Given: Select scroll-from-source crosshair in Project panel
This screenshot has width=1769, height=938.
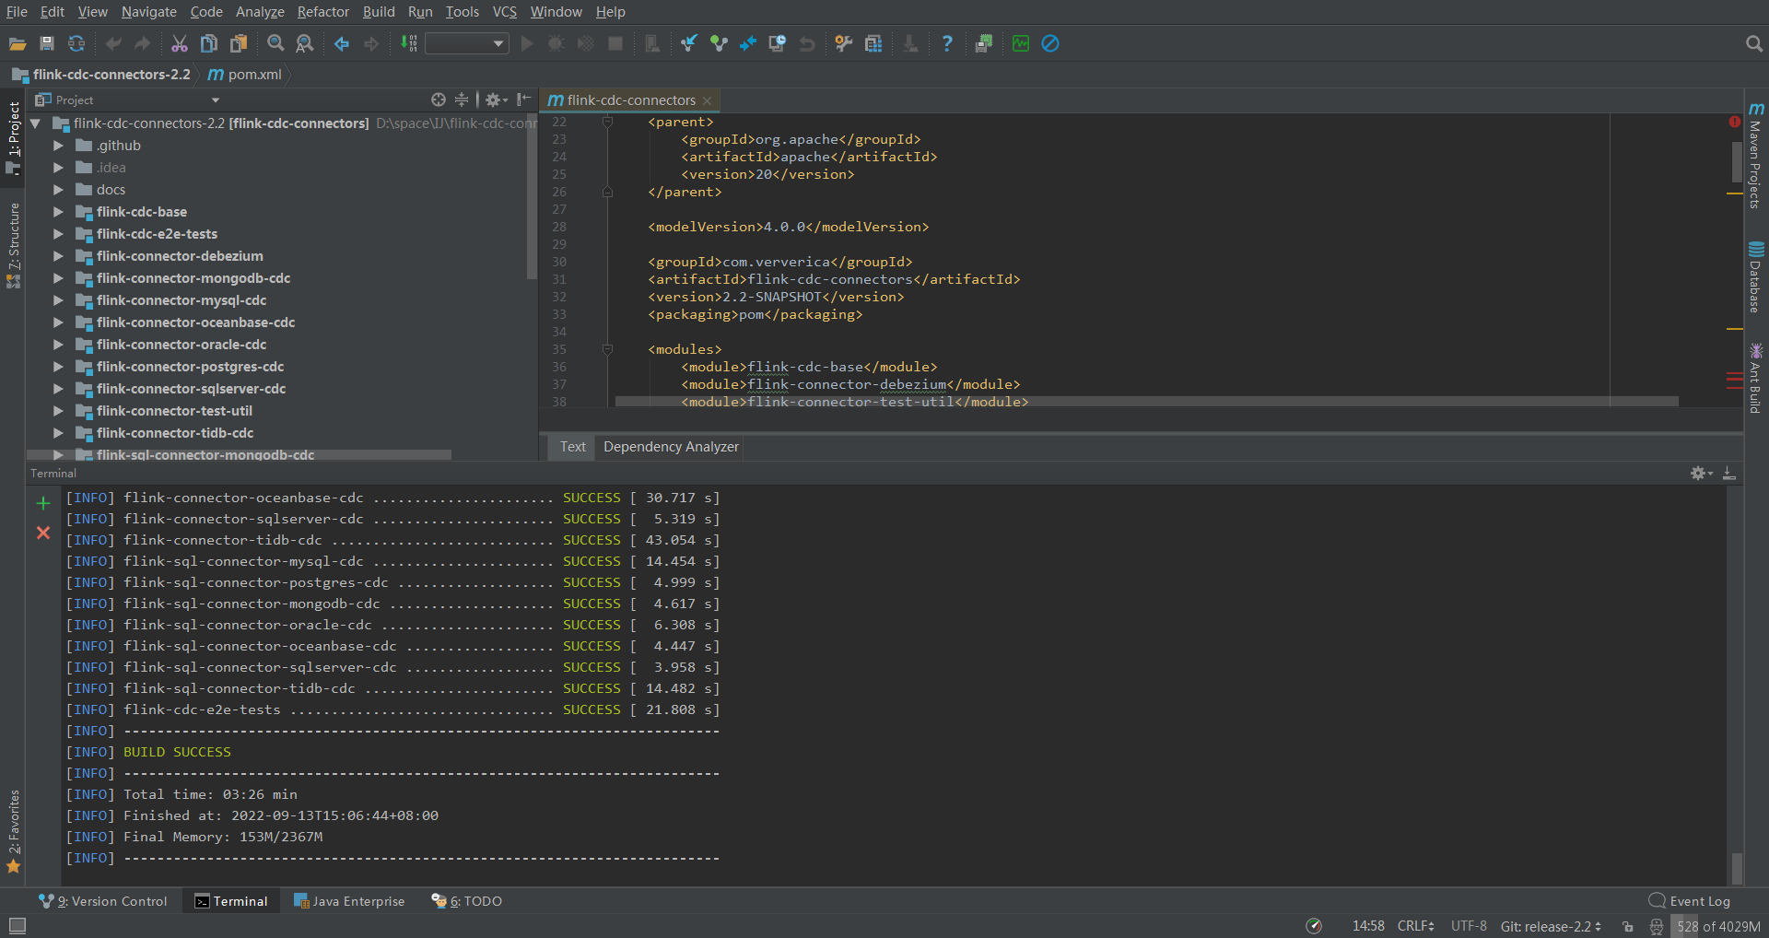Looking at the screenshot, I should 439,100.
